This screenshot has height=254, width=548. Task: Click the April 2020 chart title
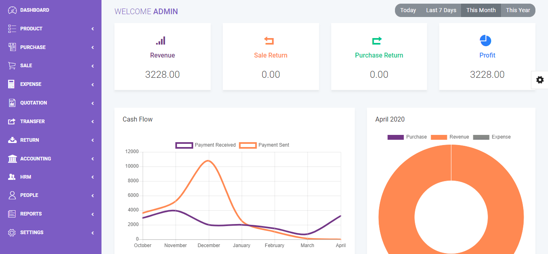point(390,119)
